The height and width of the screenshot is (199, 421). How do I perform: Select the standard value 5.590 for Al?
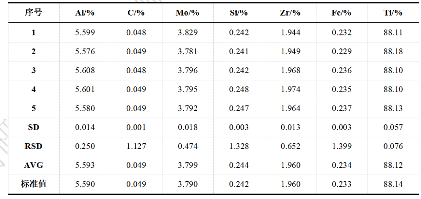click(x=85, y=184)
